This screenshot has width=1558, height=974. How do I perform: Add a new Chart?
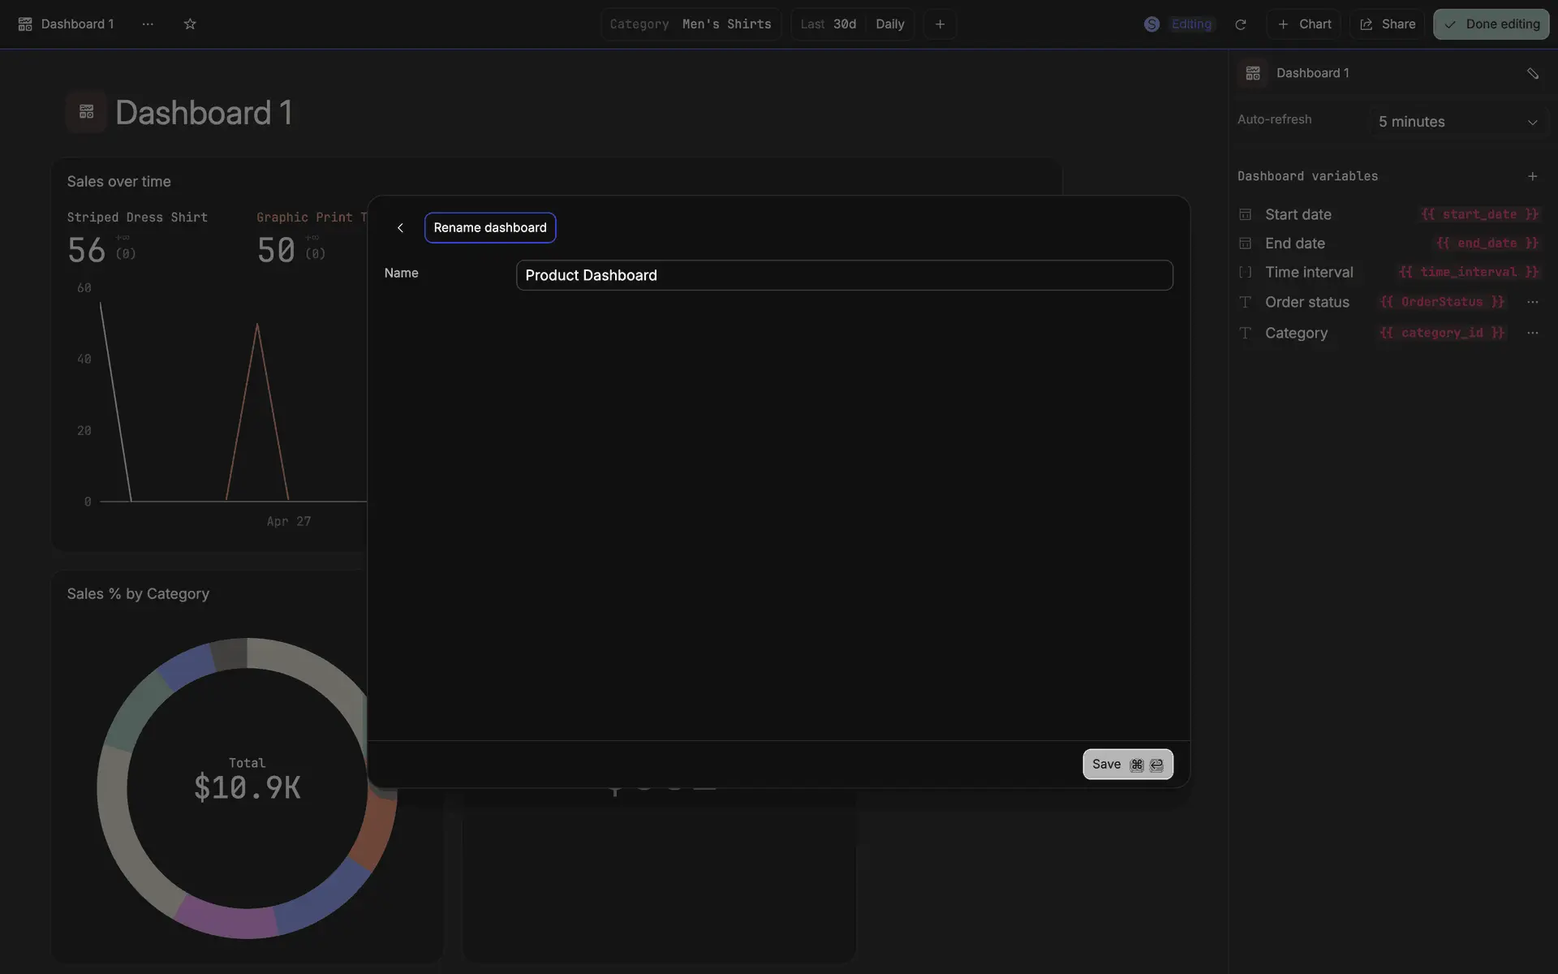[x=1304, y=24]
